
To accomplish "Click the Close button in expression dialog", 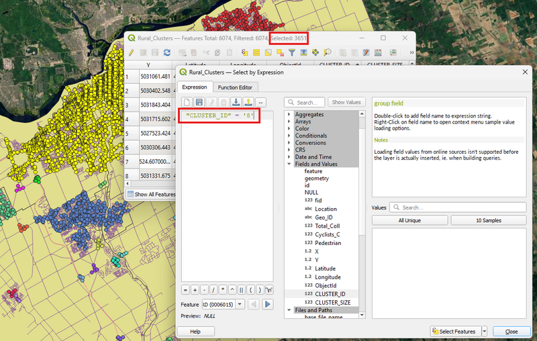I will pos(511,331).
